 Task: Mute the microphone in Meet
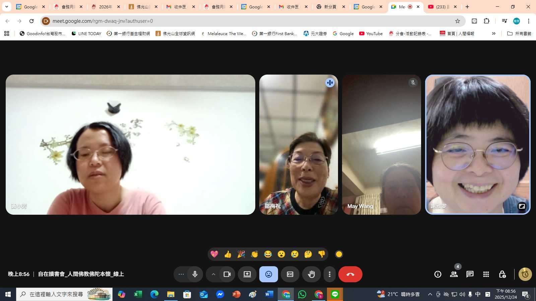pos(195,274)
